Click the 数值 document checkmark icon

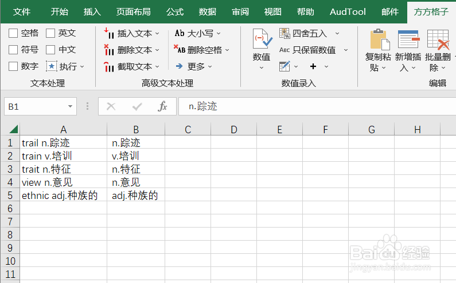click(262, 38)
